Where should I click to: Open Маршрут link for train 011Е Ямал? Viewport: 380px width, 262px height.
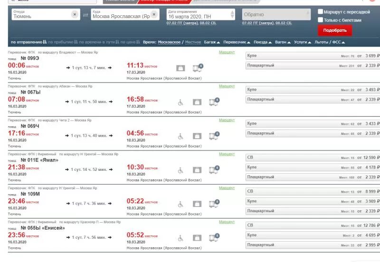coord(227,154)
